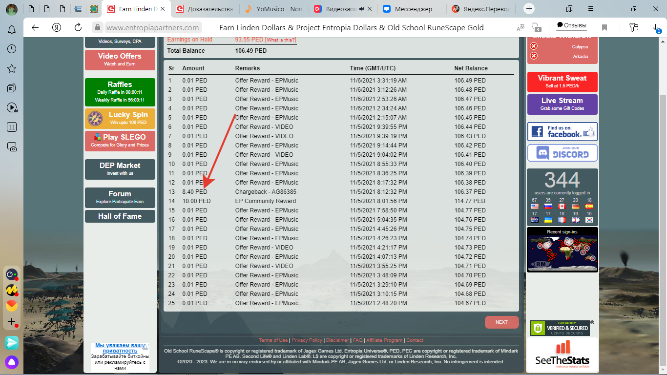Screen dimensions: 667x375
Task: Select the Chargeback - AG86385 remark
Action: (x=266, y=192)
